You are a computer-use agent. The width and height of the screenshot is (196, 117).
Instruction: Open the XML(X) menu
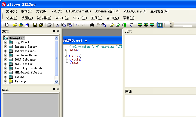click(x=57, y=11)
